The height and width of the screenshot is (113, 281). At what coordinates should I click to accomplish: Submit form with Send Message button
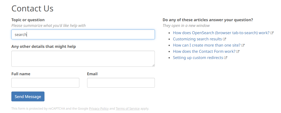tap(28, 96)
